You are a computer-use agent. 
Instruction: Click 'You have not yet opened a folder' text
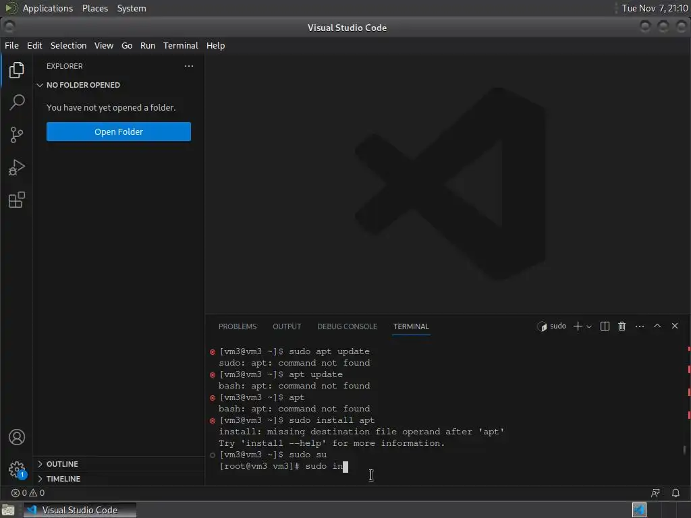coord(111,107)
